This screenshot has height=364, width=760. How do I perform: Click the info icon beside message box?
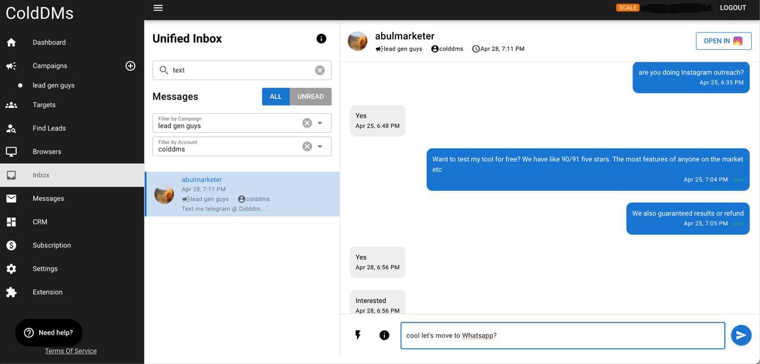384,335
